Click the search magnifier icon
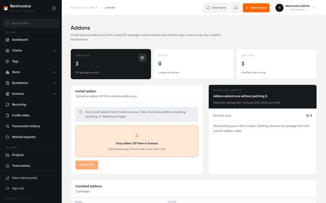The height and width of the screenshot is (203, 326). [7, 23]
